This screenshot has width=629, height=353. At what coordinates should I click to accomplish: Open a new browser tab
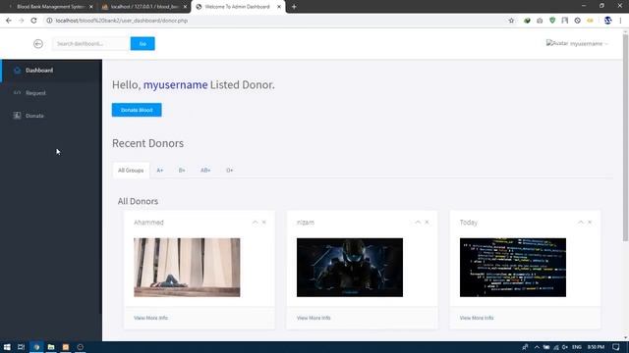pyautogui.click(x=294, y=7)
